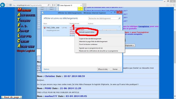Click the 'Haut de page' link
The height and width of the screenshot is (99, 176).
point(12,97)
